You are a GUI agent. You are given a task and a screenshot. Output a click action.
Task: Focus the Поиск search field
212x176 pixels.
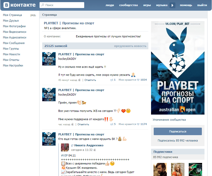point(62,5)
